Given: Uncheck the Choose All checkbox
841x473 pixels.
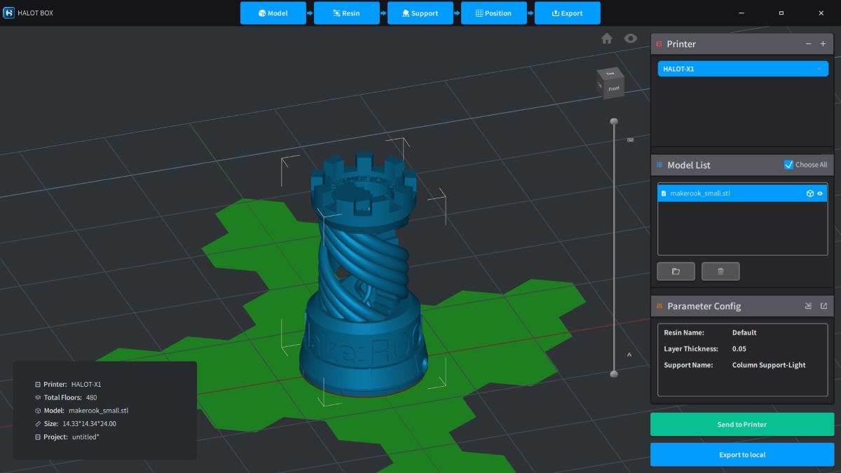Looking at the screenshot, I should pos(788,165).
